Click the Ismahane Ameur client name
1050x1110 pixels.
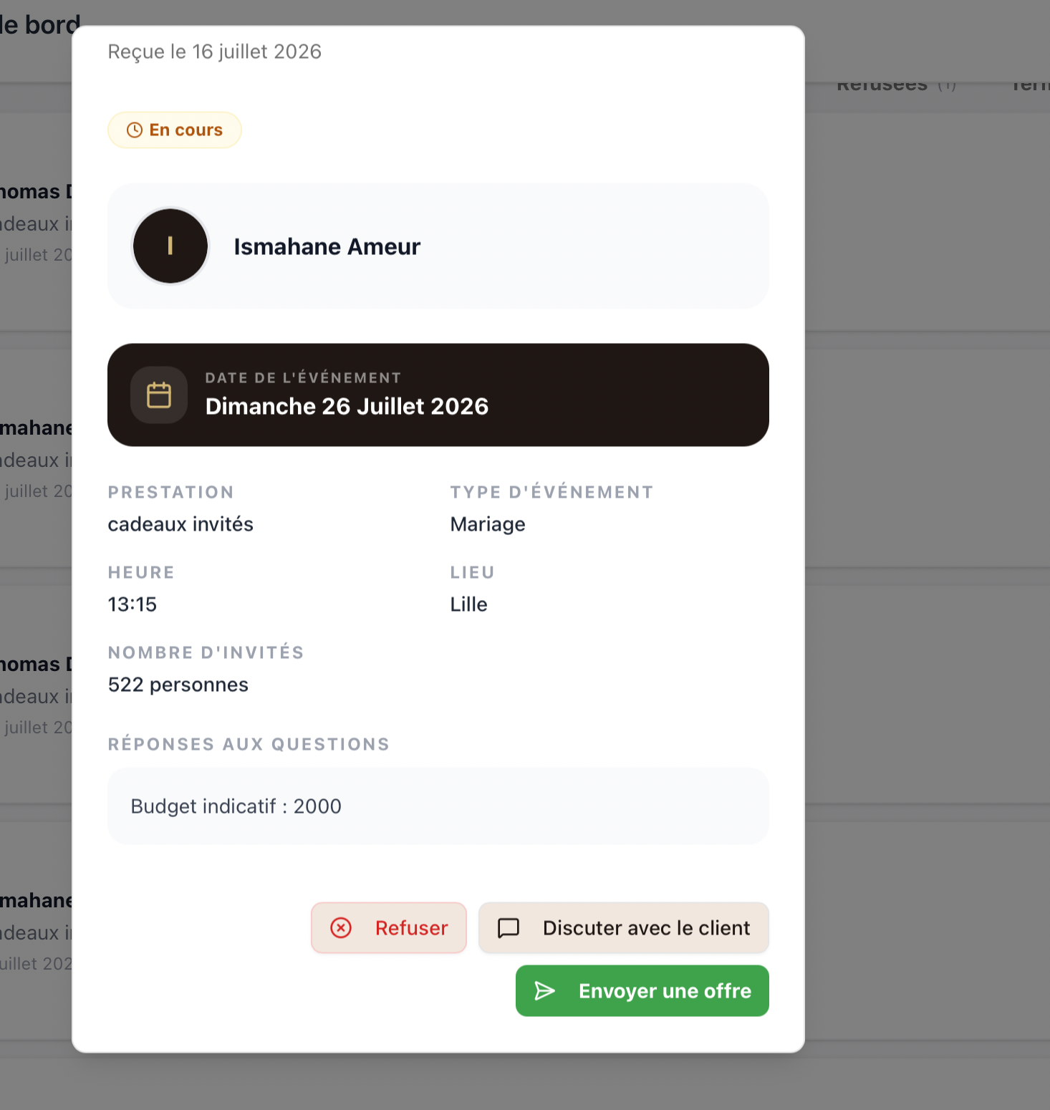tap(327, 246)
